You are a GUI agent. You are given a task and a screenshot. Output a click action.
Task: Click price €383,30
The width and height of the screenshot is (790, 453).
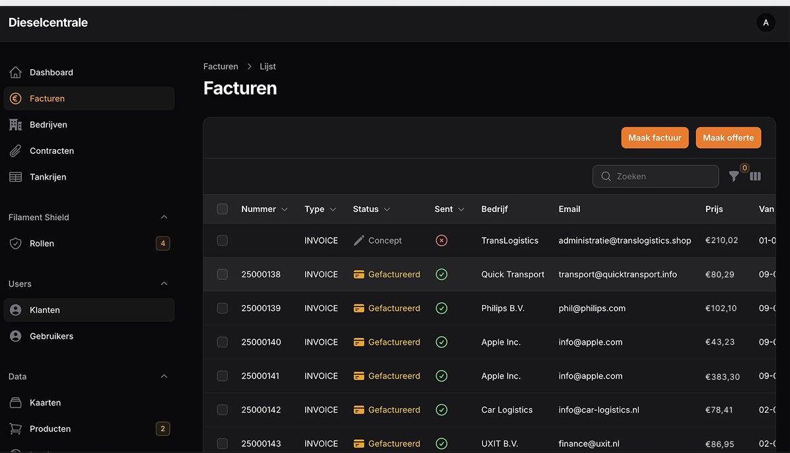point(723,376)
